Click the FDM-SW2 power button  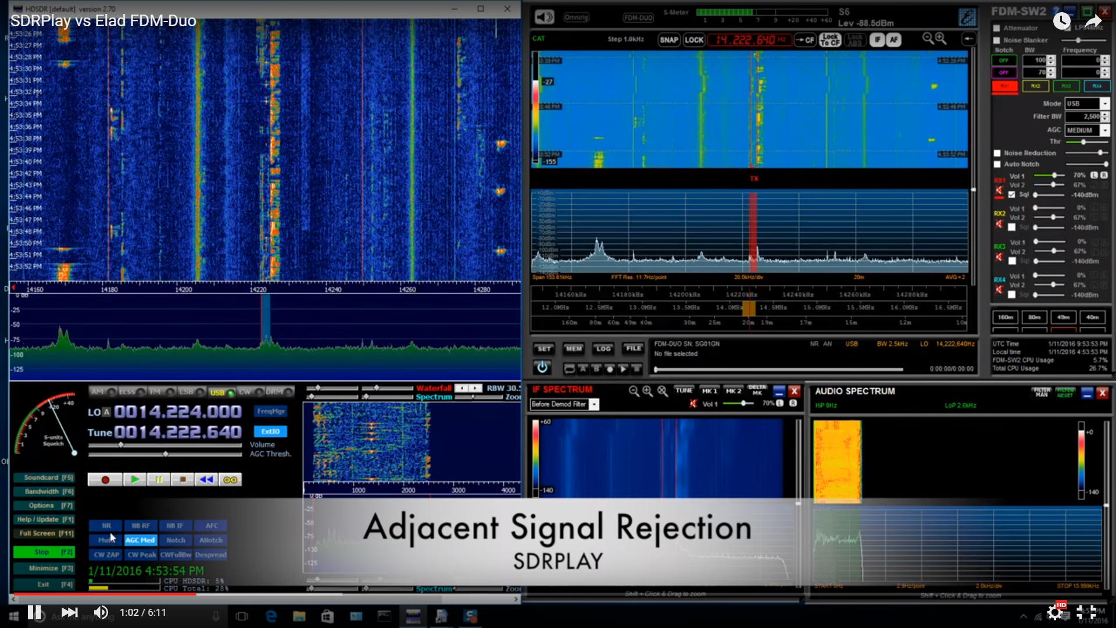542,367
